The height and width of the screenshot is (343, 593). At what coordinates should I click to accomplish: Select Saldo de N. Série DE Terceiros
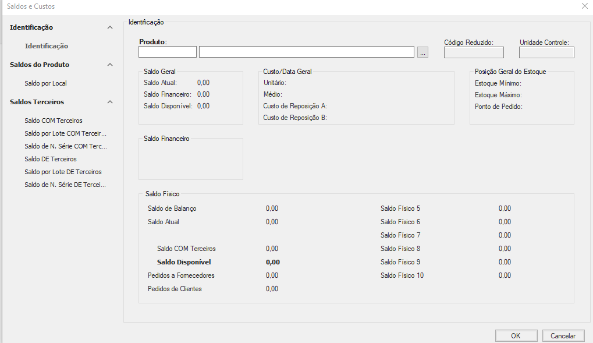65,185
